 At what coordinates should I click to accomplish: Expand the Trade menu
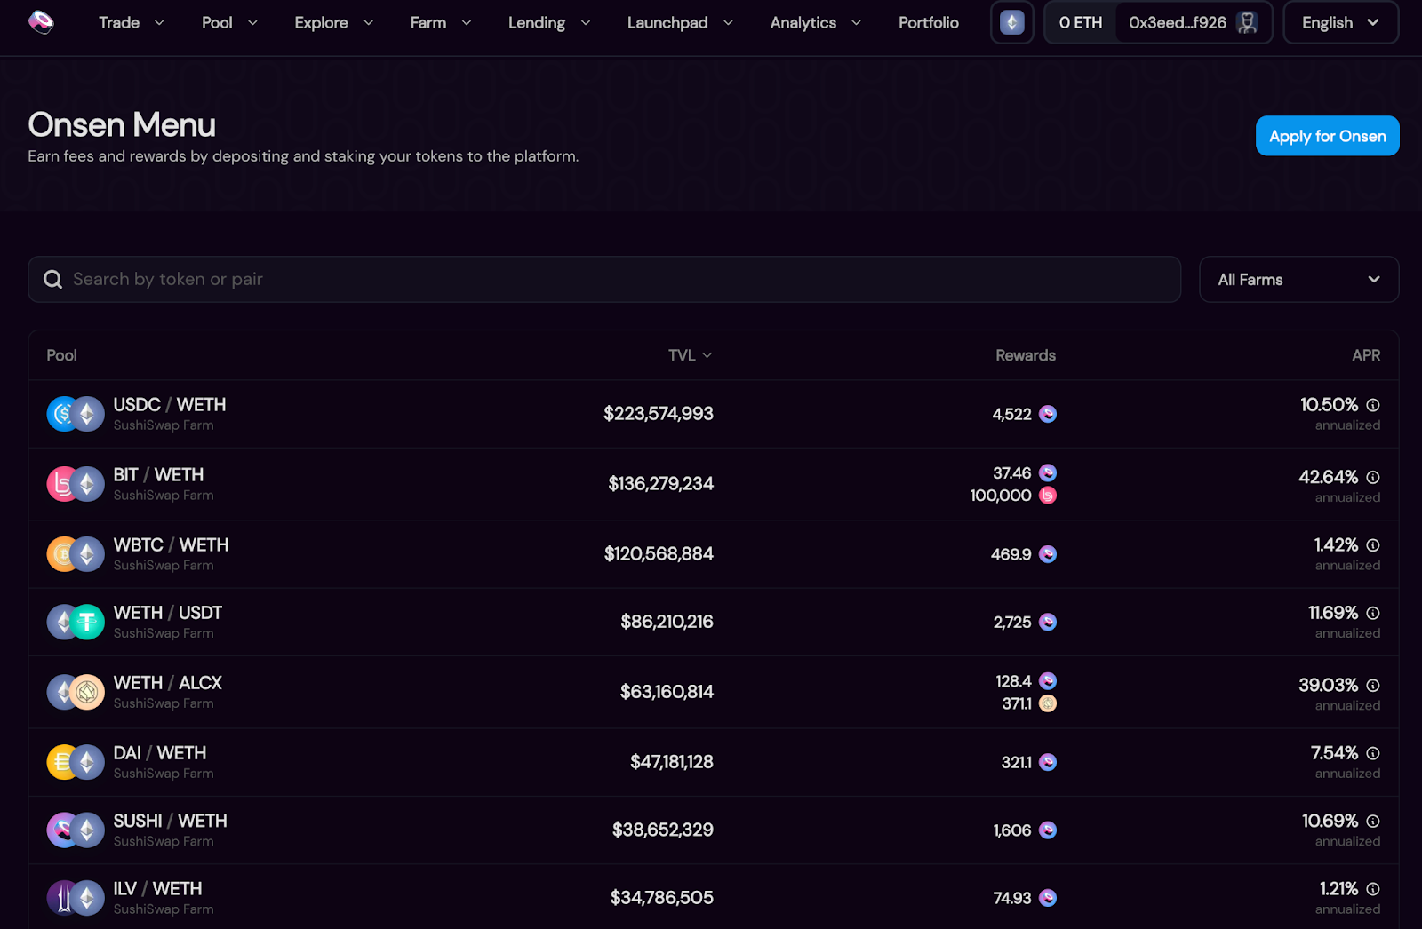point(132,23)
